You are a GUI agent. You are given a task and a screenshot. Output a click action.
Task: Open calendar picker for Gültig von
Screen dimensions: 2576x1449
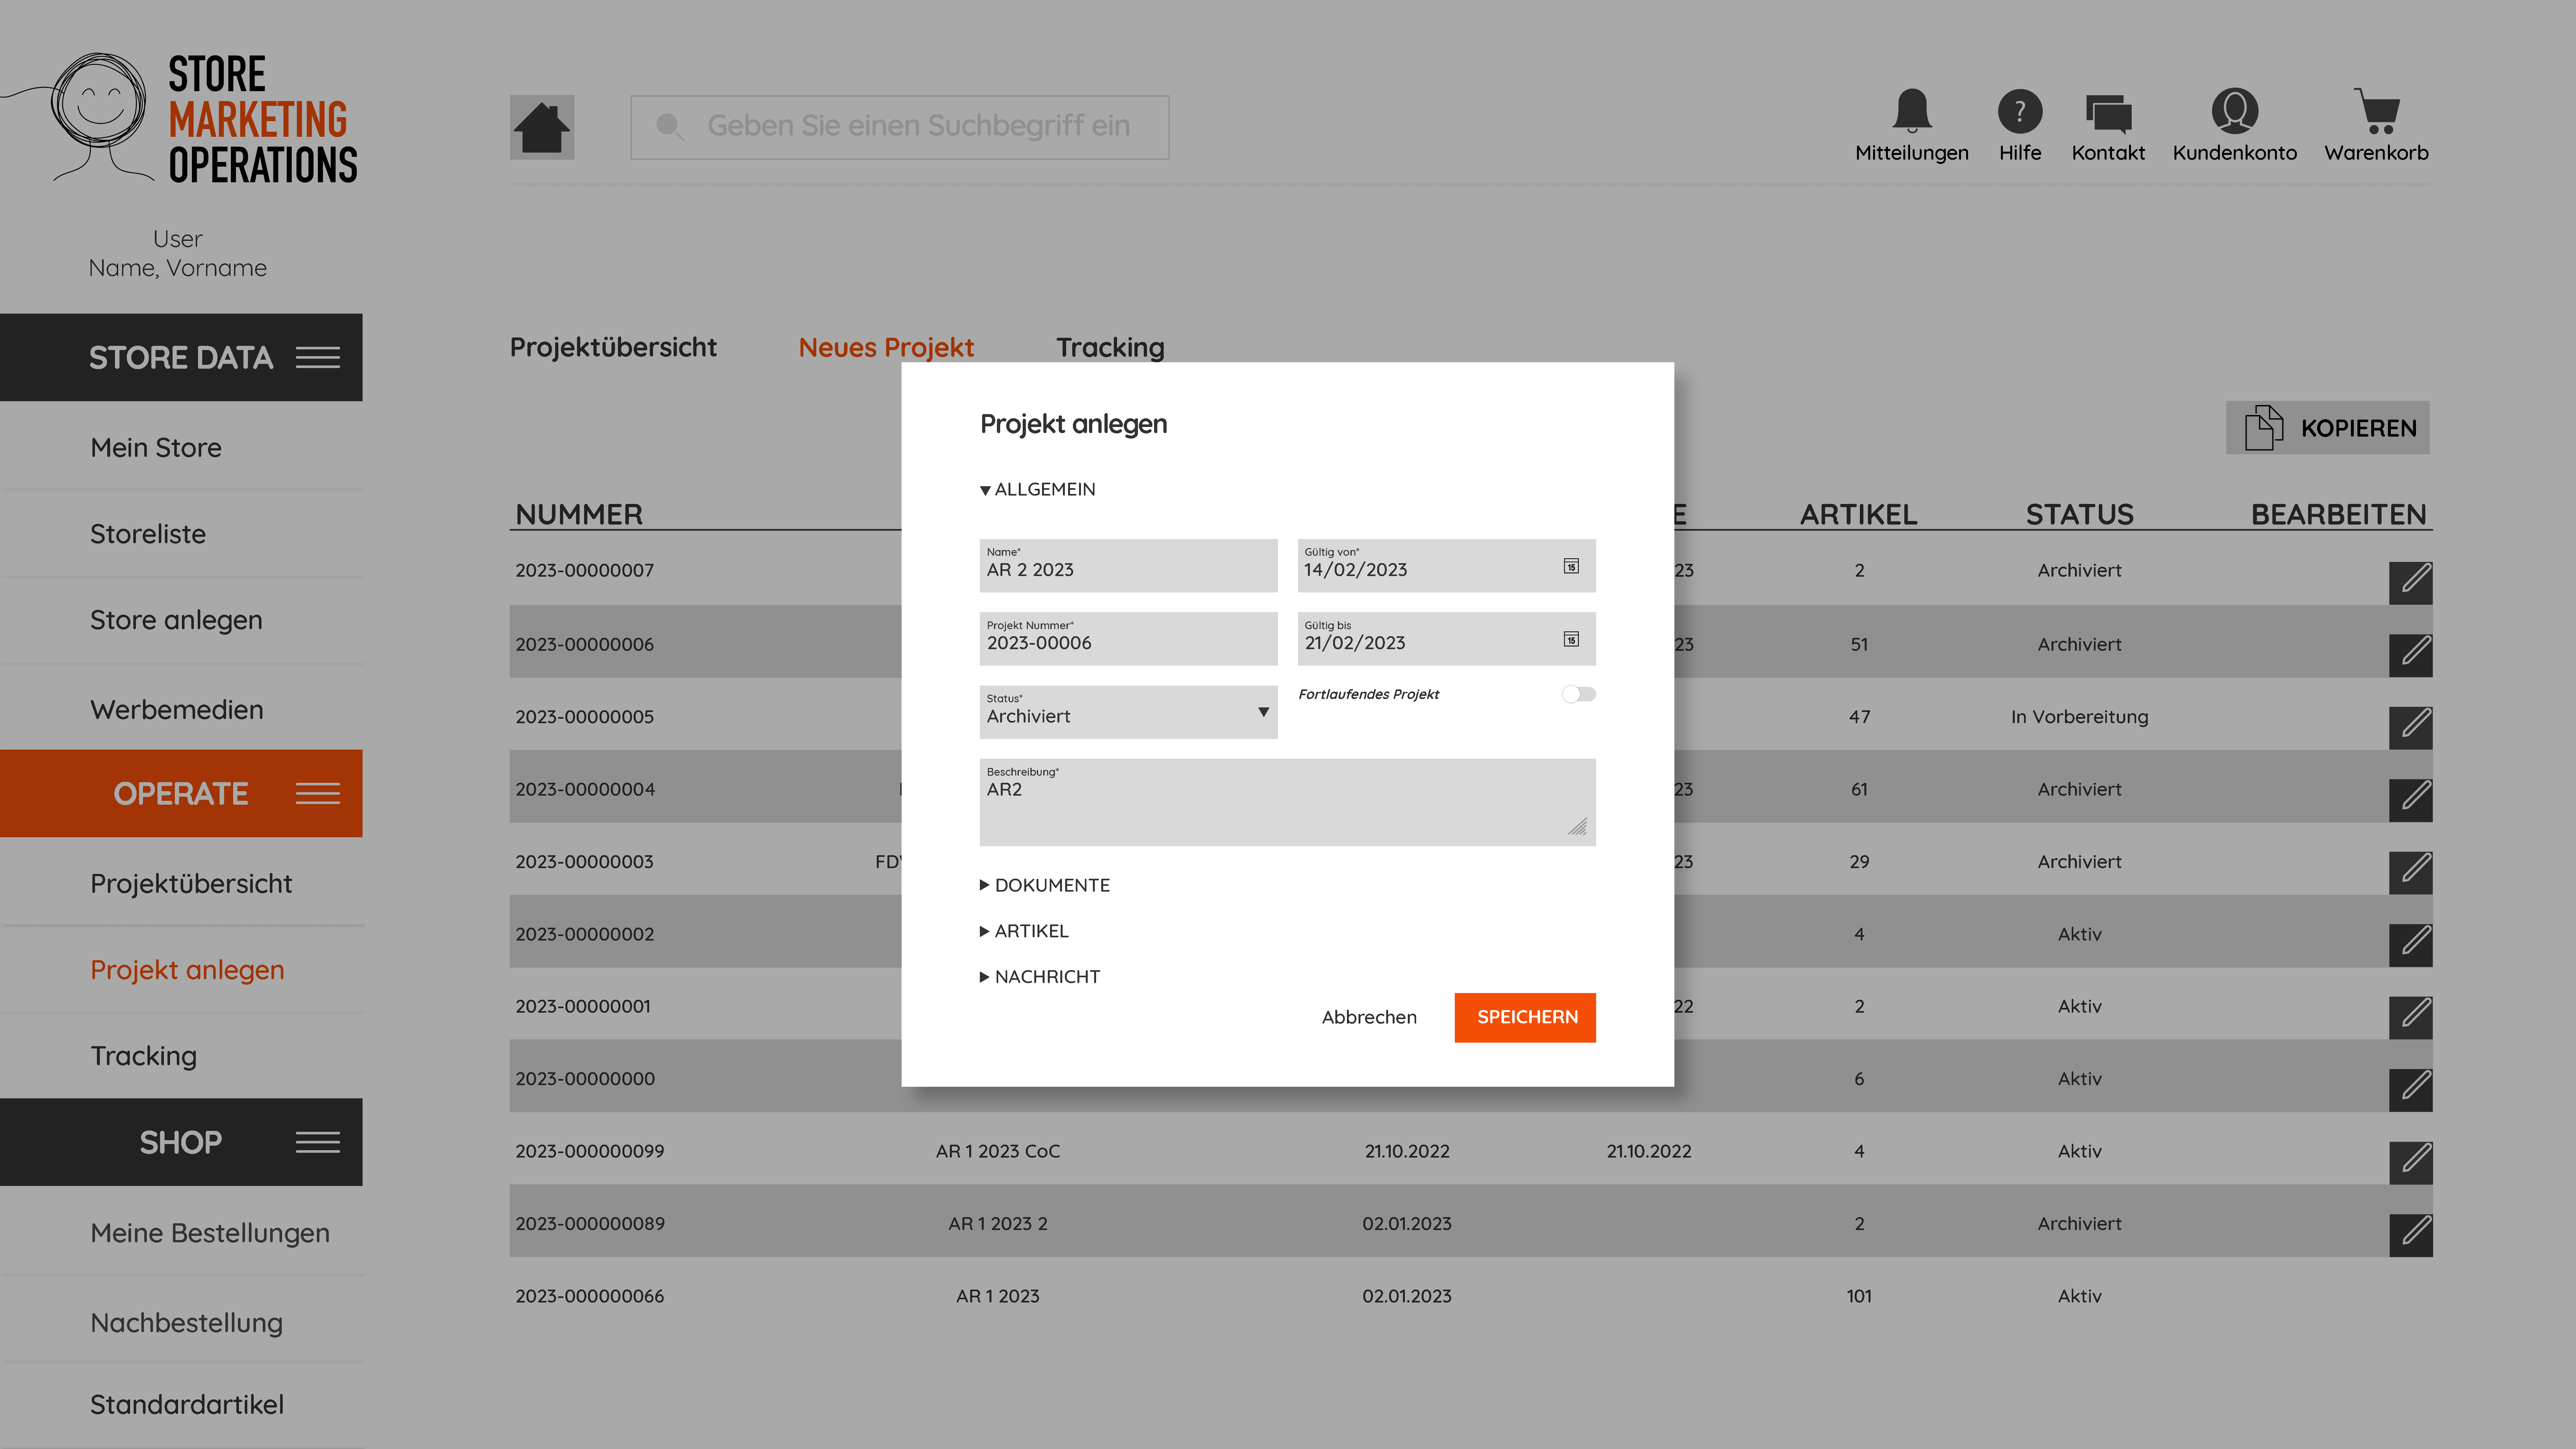pos(1571,566)
